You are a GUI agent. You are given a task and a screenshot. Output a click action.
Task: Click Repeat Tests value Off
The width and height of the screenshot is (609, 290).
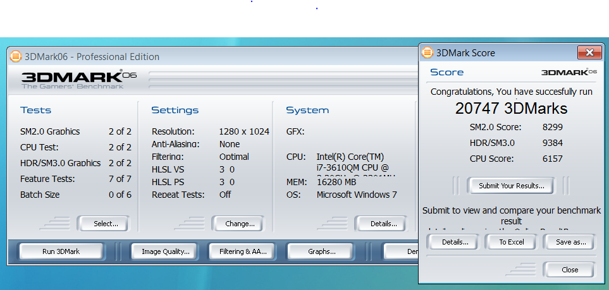(225, 195)
